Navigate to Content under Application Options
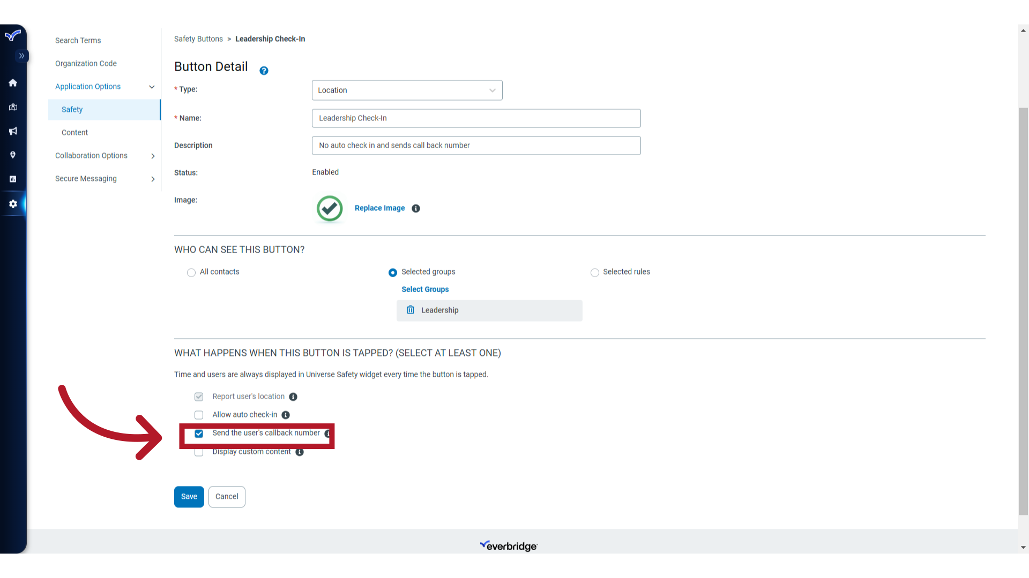The image size is (1029, 578). click(x=75, y=132)
